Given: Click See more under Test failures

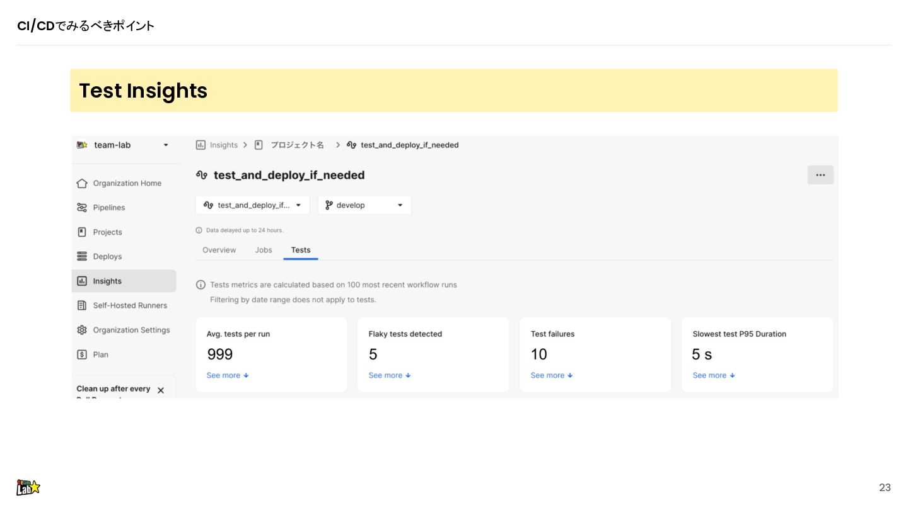Looking at the screenshot, I should pyautogui.click(x=552, y=375).
